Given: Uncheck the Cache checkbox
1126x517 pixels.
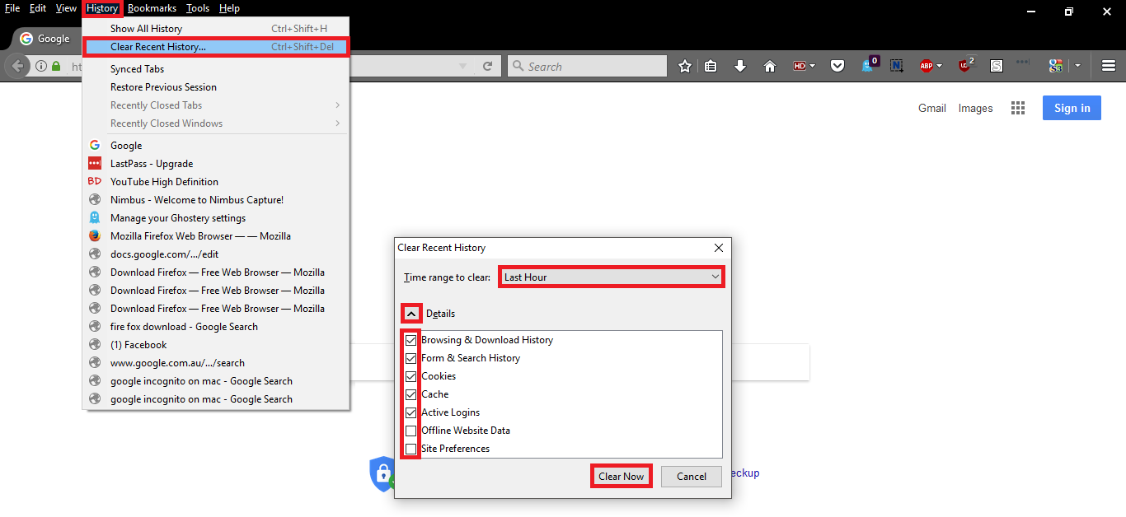Looking at the screenshot, I should pyautogui.click(x=411, y=394).
